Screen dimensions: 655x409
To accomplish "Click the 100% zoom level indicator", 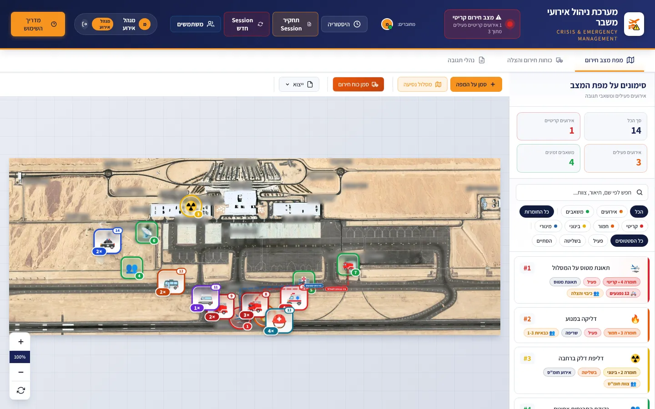I will click(x=20, y=357).
